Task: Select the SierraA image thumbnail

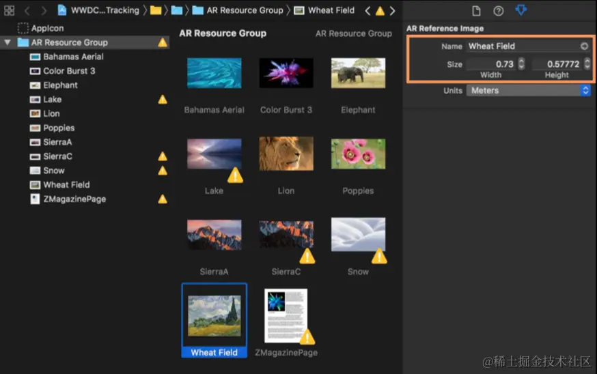Action: (214, 235)
